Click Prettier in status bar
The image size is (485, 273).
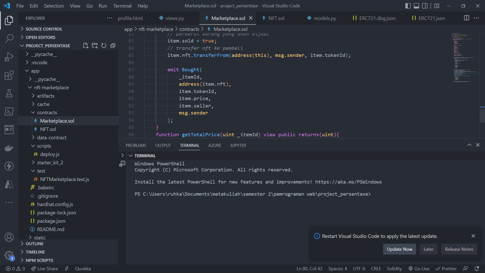(446, 269)
